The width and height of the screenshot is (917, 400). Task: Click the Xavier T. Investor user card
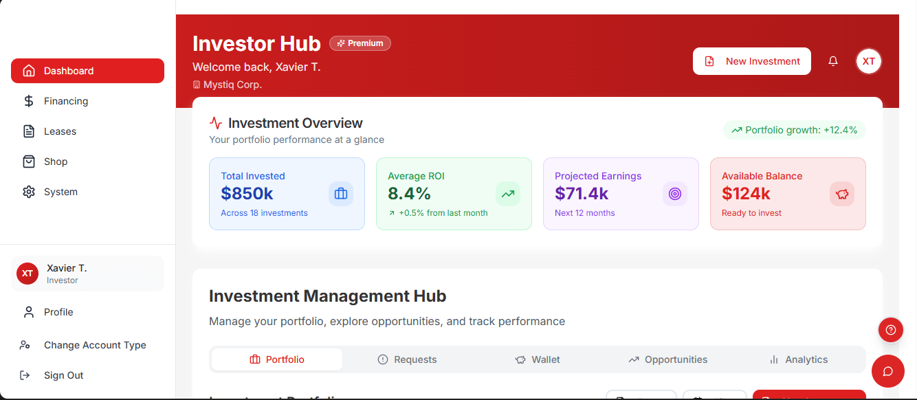tap(87, 274)
